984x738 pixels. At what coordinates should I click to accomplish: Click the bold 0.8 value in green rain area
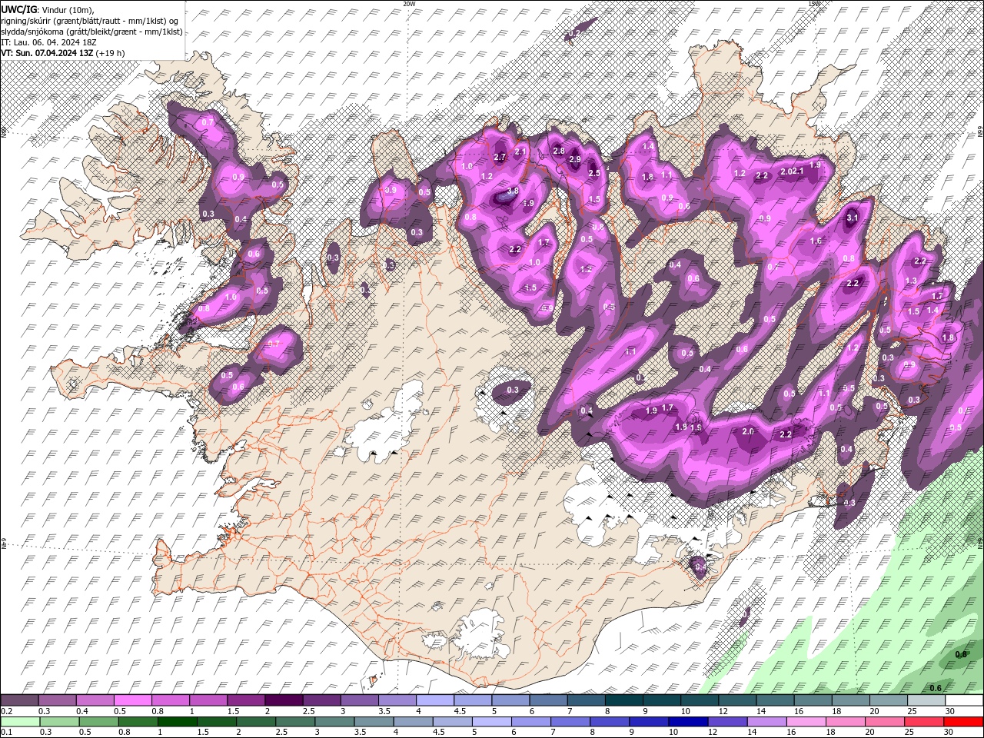pos(961,655)
